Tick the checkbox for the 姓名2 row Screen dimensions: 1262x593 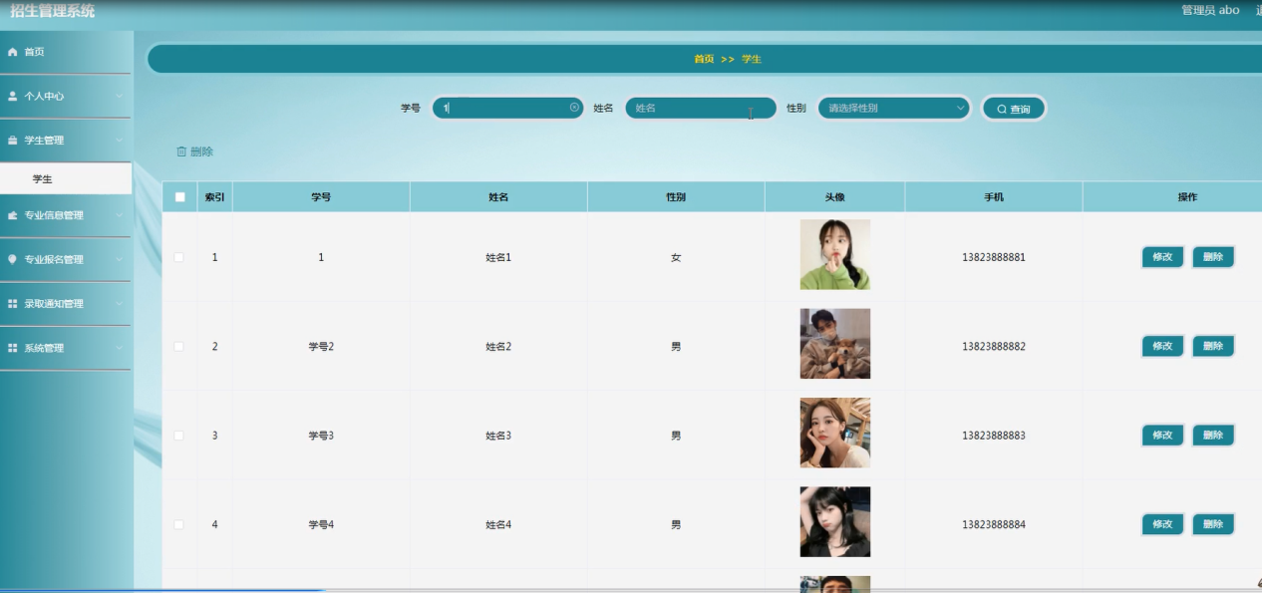coord(179,347)
